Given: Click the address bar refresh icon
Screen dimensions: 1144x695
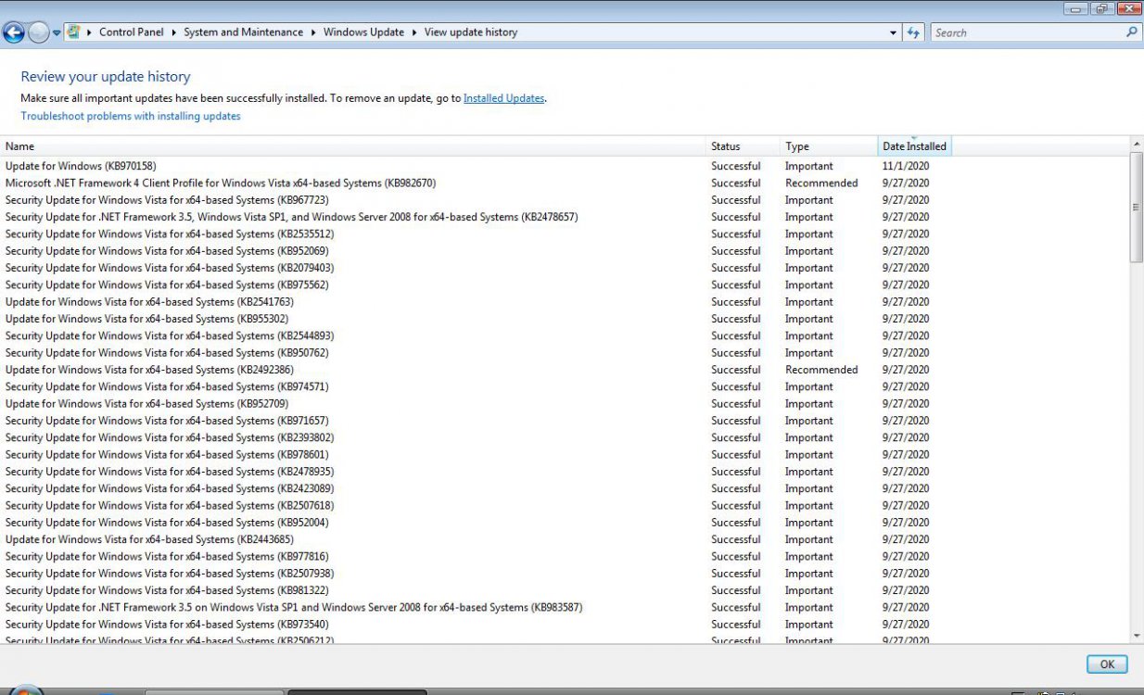Looking at the screenshot, I should [914, 32].
